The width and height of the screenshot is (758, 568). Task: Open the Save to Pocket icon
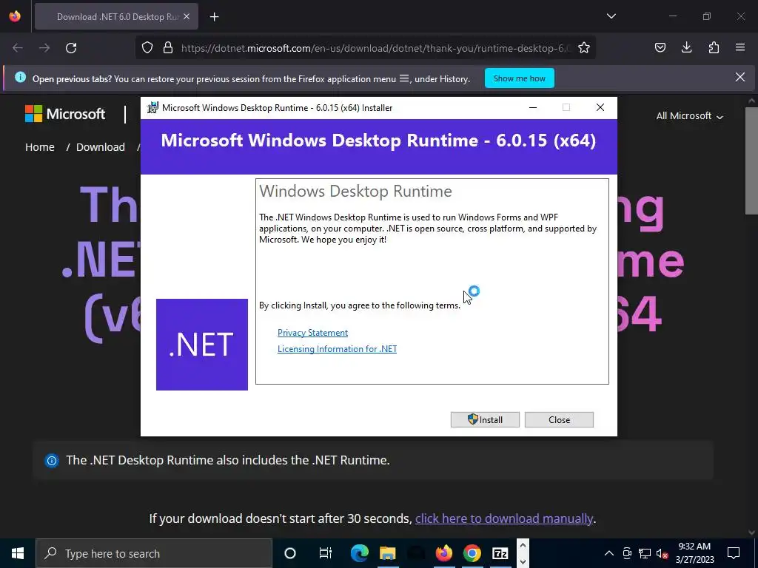coord(660,47)
